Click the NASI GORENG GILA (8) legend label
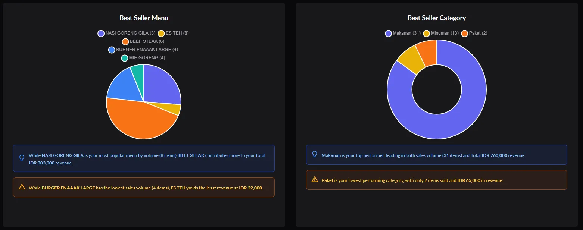The height and width of the screenshot is (230, 583). tap(130, 33)
